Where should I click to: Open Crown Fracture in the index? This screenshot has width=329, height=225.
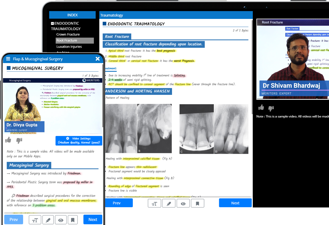[68, 34]
